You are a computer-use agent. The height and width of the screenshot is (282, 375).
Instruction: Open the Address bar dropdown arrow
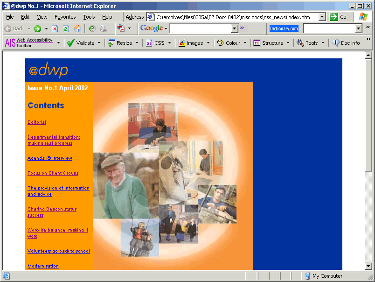click(322, 17)
